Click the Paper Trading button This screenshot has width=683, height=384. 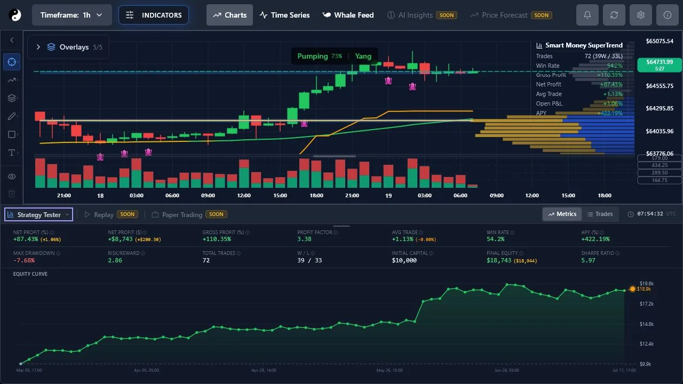(189, 214)
